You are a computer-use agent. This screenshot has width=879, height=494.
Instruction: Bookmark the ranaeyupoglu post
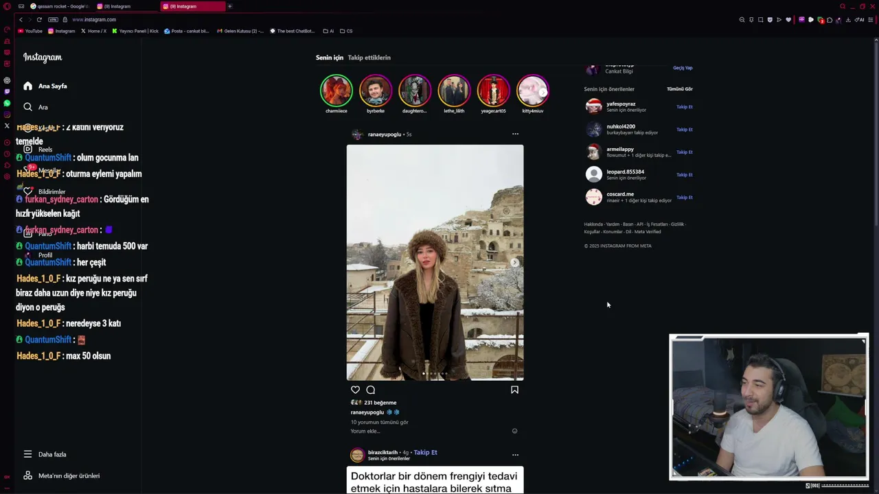[x=514, y=390]
